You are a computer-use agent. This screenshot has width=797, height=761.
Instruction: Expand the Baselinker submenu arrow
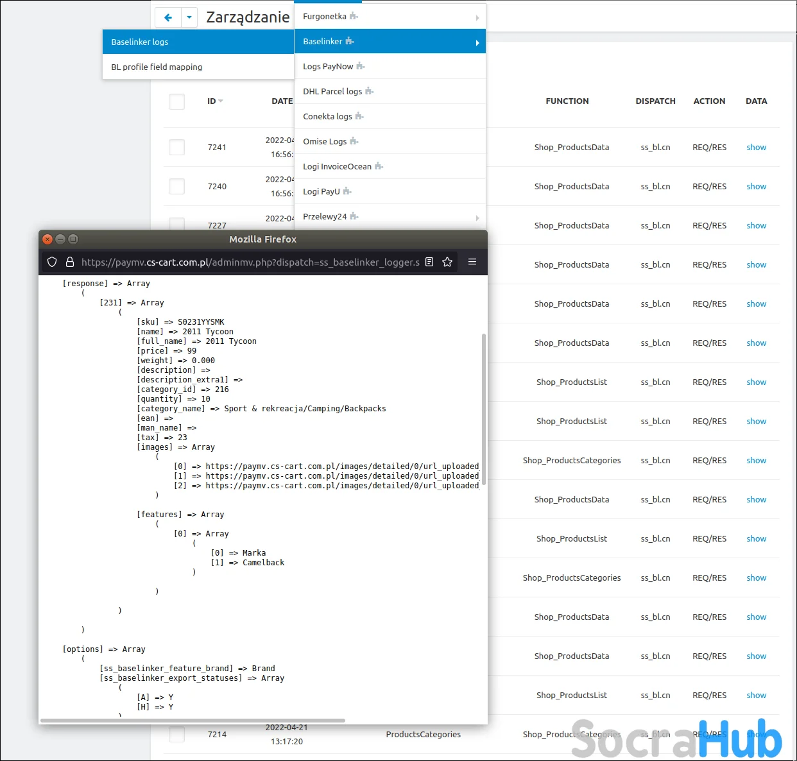[x=477, y=43]
